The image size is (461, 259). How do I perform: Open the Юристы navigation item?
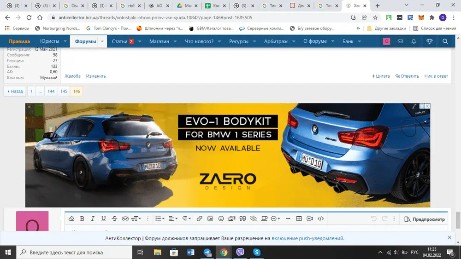pos(49,41)
